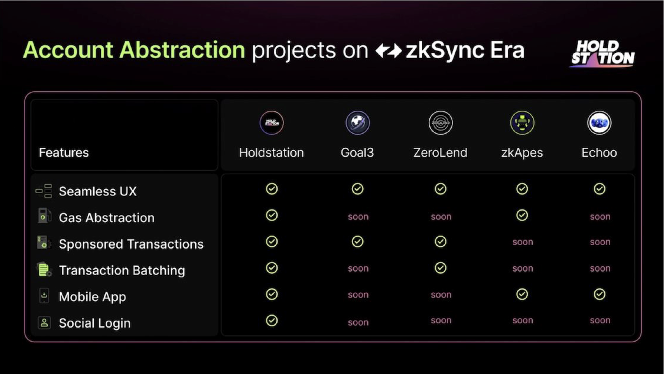Click the 'Goal3' column name
The height and width of the screenshot is (374, 664).
357,153
